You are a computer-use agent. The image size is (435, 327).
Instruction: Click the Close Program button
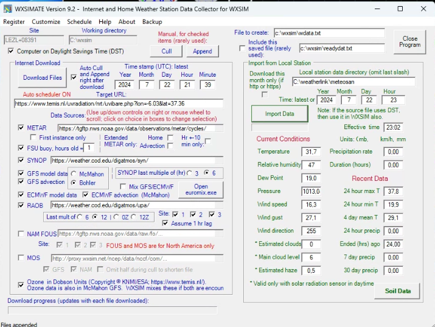pyautogui.click(x=410, y=42)
